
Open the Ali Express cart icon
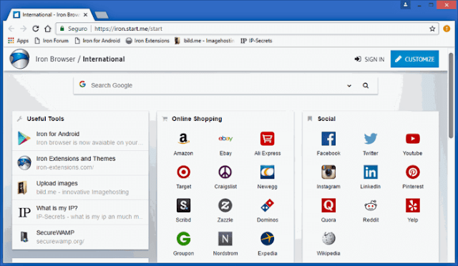[x=267, y=139]
